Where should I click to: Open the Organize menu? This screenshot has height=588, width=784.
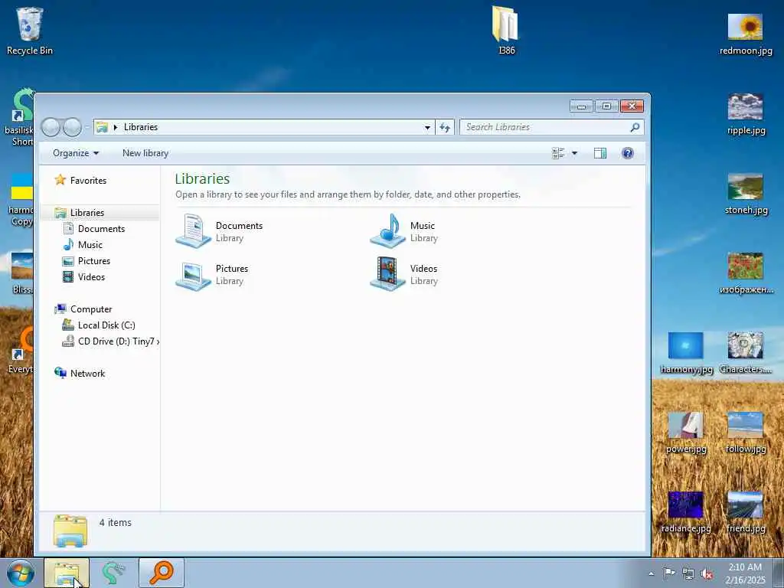click(76, 153)
